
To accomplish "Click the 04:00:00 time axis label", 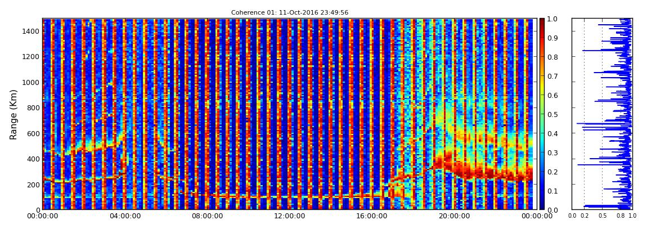I will click(x=124, y=216).
